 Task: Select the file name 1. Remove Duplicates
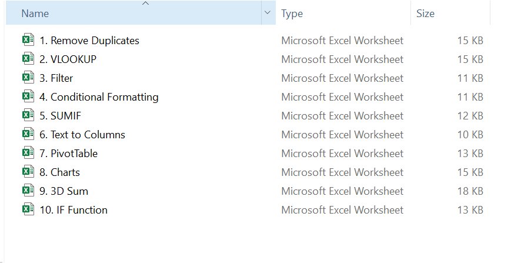coord(89,41)
